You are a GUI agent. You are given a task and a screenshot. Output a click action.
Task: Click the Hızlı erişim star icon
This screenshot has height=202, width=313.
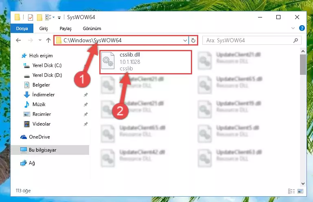click(x=24, y=56)
